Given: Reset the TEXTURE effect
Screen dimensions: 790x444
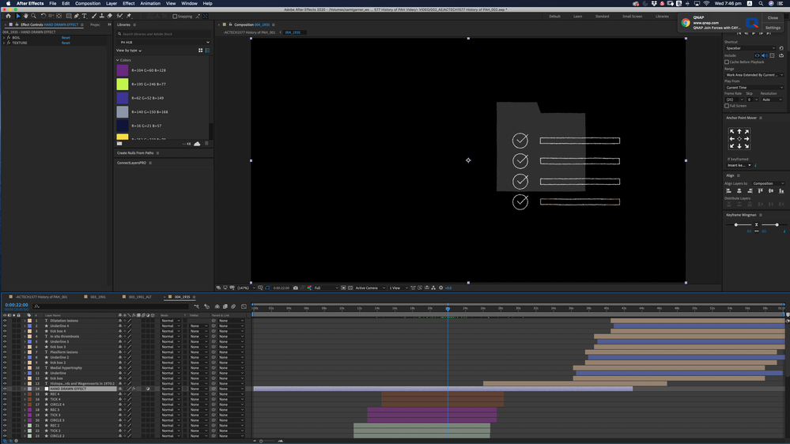Looking at the screenshot, I should coord(66,43).
